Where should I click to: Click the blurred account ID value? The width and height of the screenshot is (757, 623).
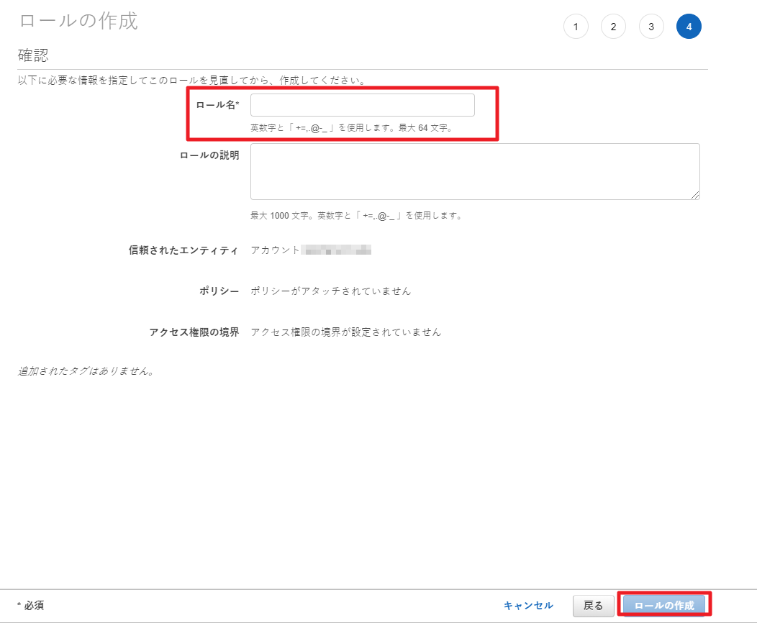(x=337, y=250)
